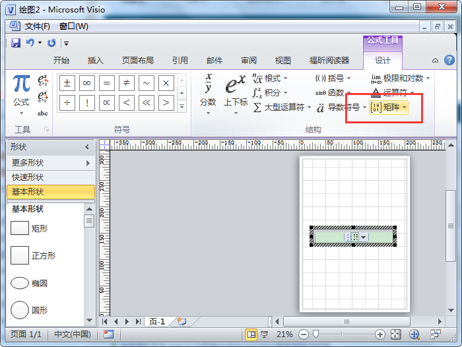Insert the much-less-than ≪ symbol
Image resolution: width=462 pixels, height=347 pixels.
pyautogui.click(x=146, y=102)
